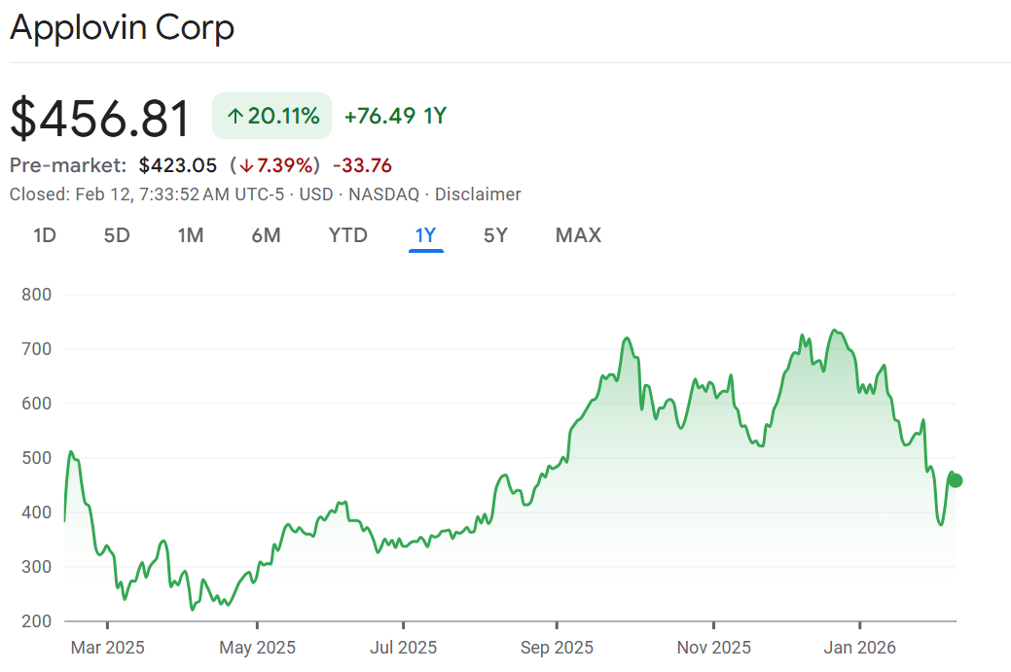Switch chart to 5Y range
The width and height of the screenshot is (1011, 672).
[x=495, y=235]
